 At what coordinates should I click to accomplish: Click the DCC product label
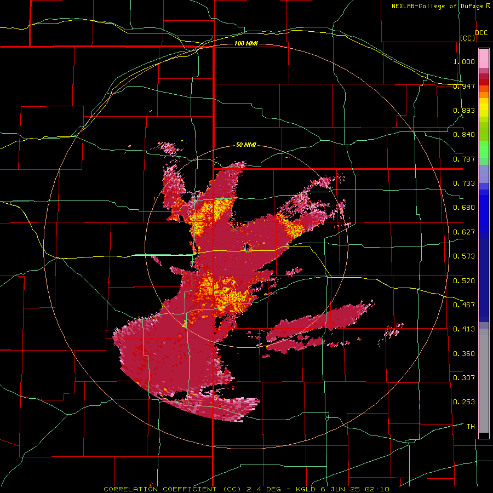481,33
